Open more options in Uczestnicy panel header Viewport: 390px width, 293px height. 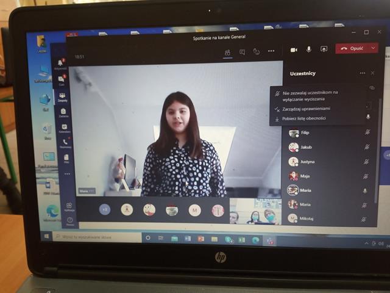[x=362, y=73]
